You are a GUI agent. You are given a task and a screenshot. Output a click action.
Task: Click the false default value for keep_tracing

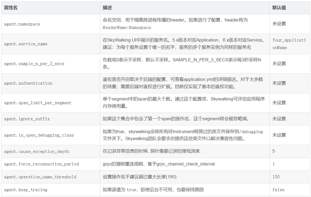click(278, 190)
